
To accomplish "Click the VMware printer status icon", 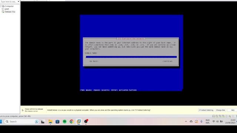I will 226,116.
